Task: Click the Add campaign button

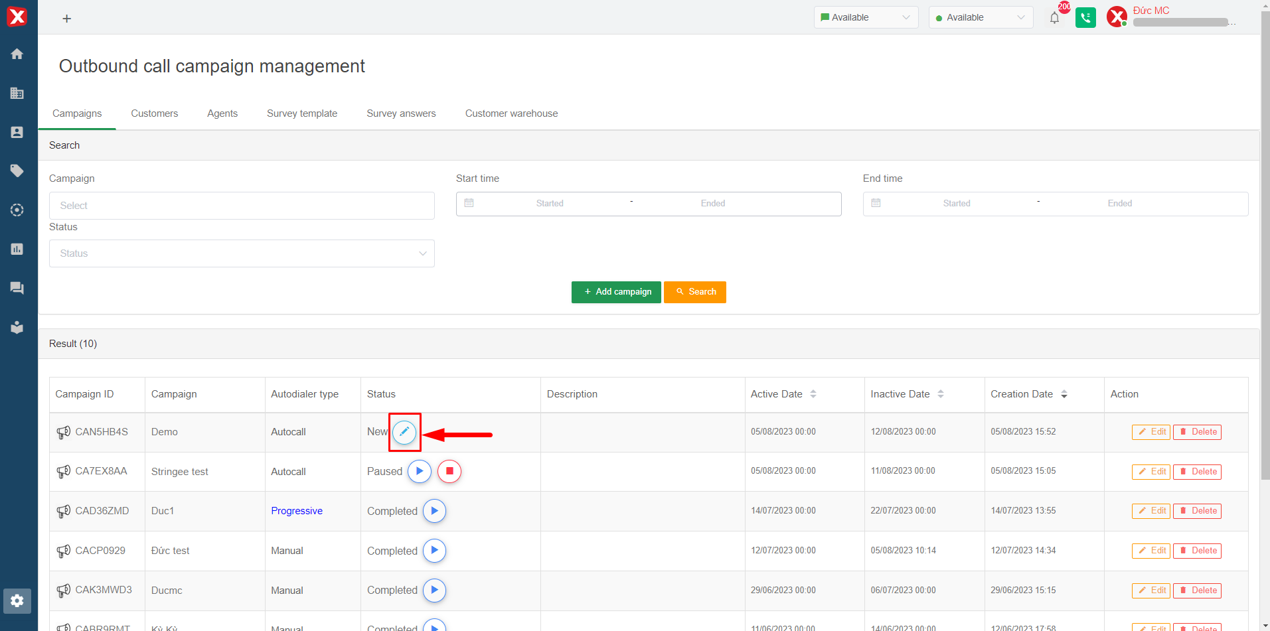Action: (616, 292)
